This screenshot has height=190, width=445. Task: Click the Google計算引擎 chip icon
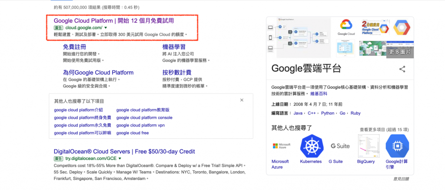click(x=397, y=146)
